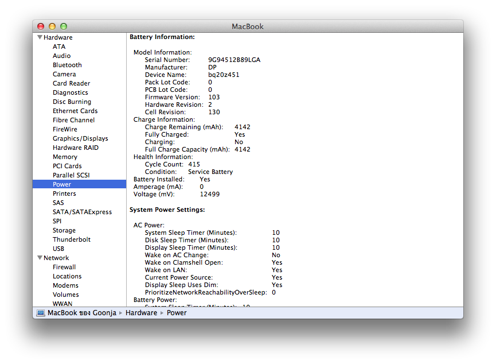Open the Storage section
Screen dimensions: 496x364
(64, 230)
